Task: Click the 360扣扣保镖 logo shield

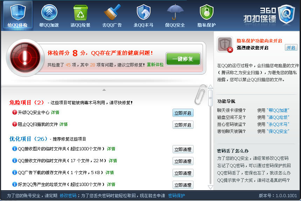Action: 286,14
